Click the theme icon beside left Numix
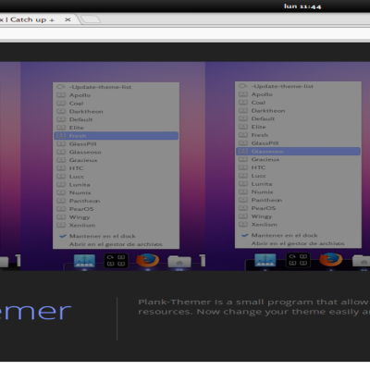 [x=61, y=192]
